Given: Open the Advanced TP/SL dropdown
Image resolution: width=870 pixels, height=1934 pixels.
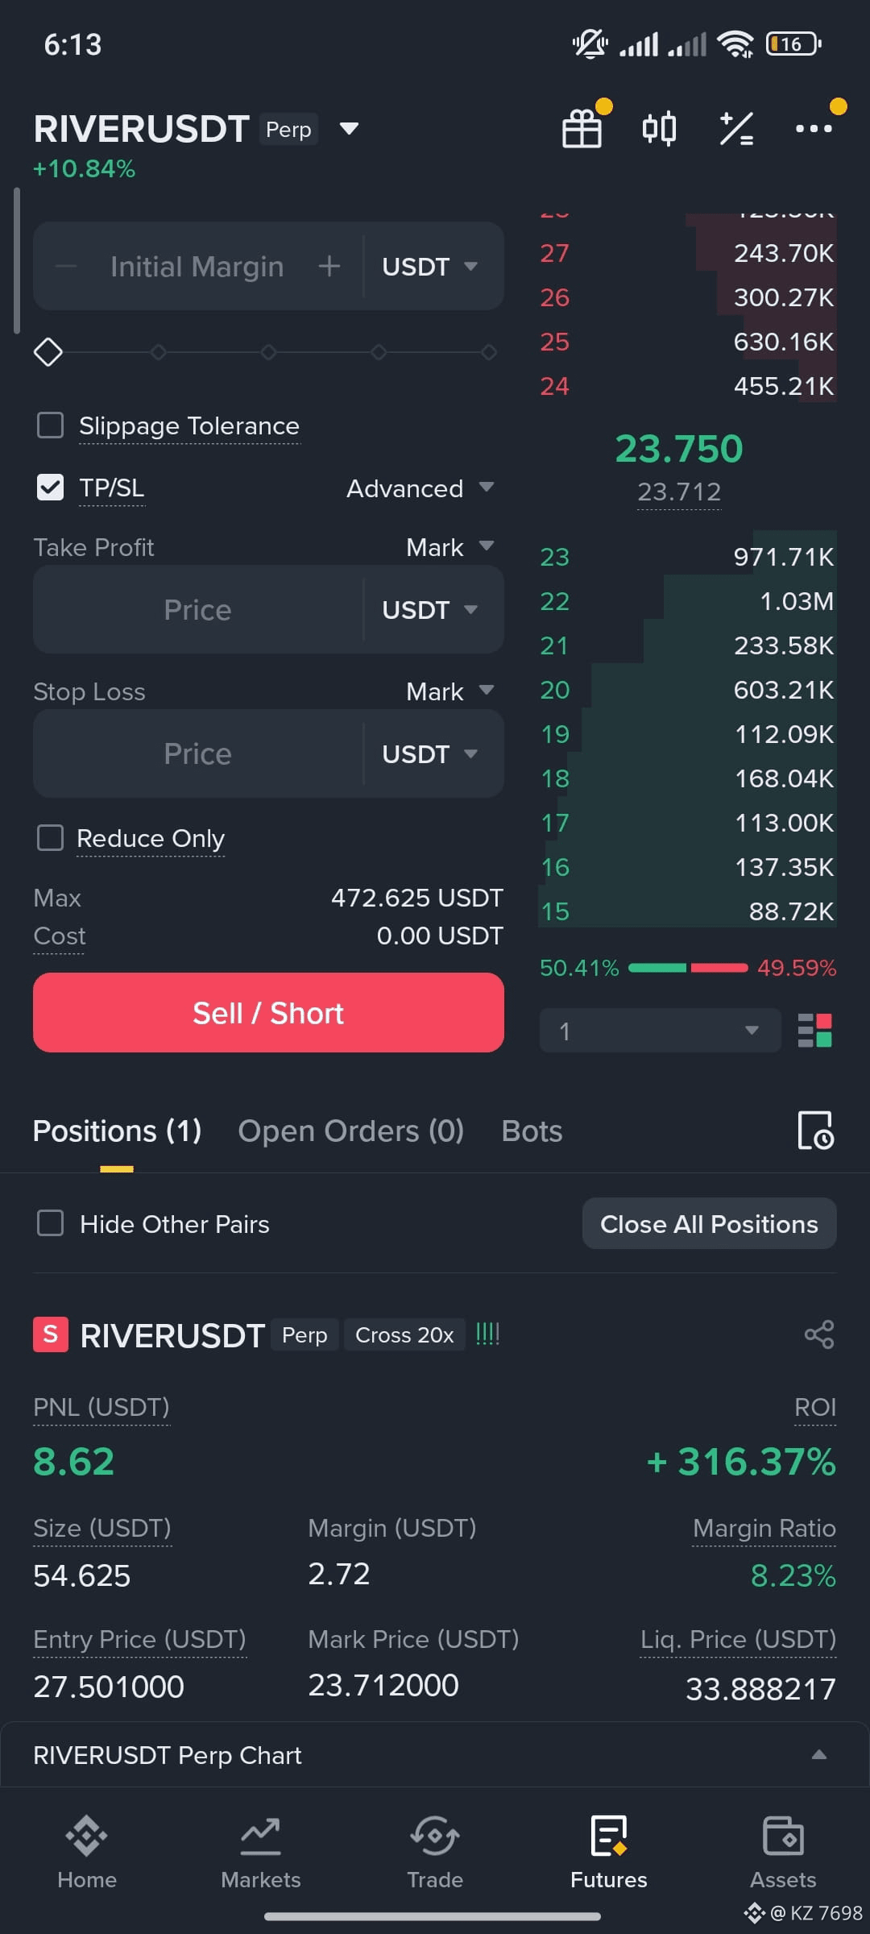Looking at the screenshot, I should [420, 488].
